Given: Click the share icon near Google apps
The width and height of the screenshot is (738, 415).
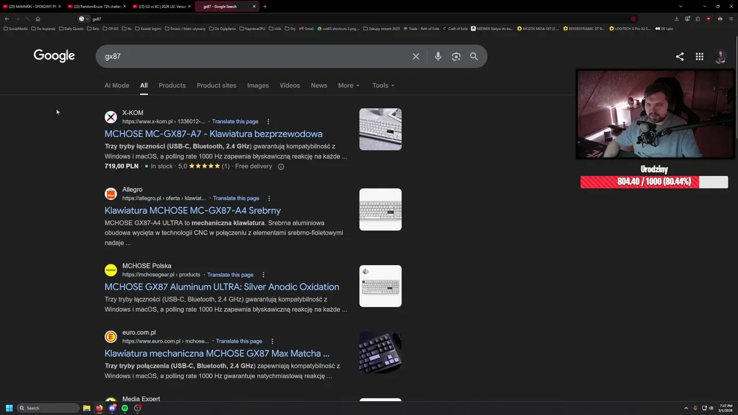Looking at the screenshot, I should click(680, 56).
